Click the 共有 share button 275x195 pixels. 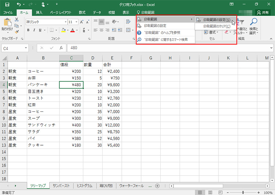[263, 12]
